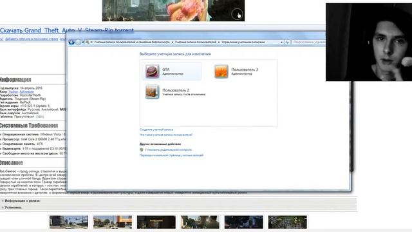The height and width of the screenshot is (232, 412).
Task: Select the Пользователь 2 guest account picture
Action: [152, 92]
